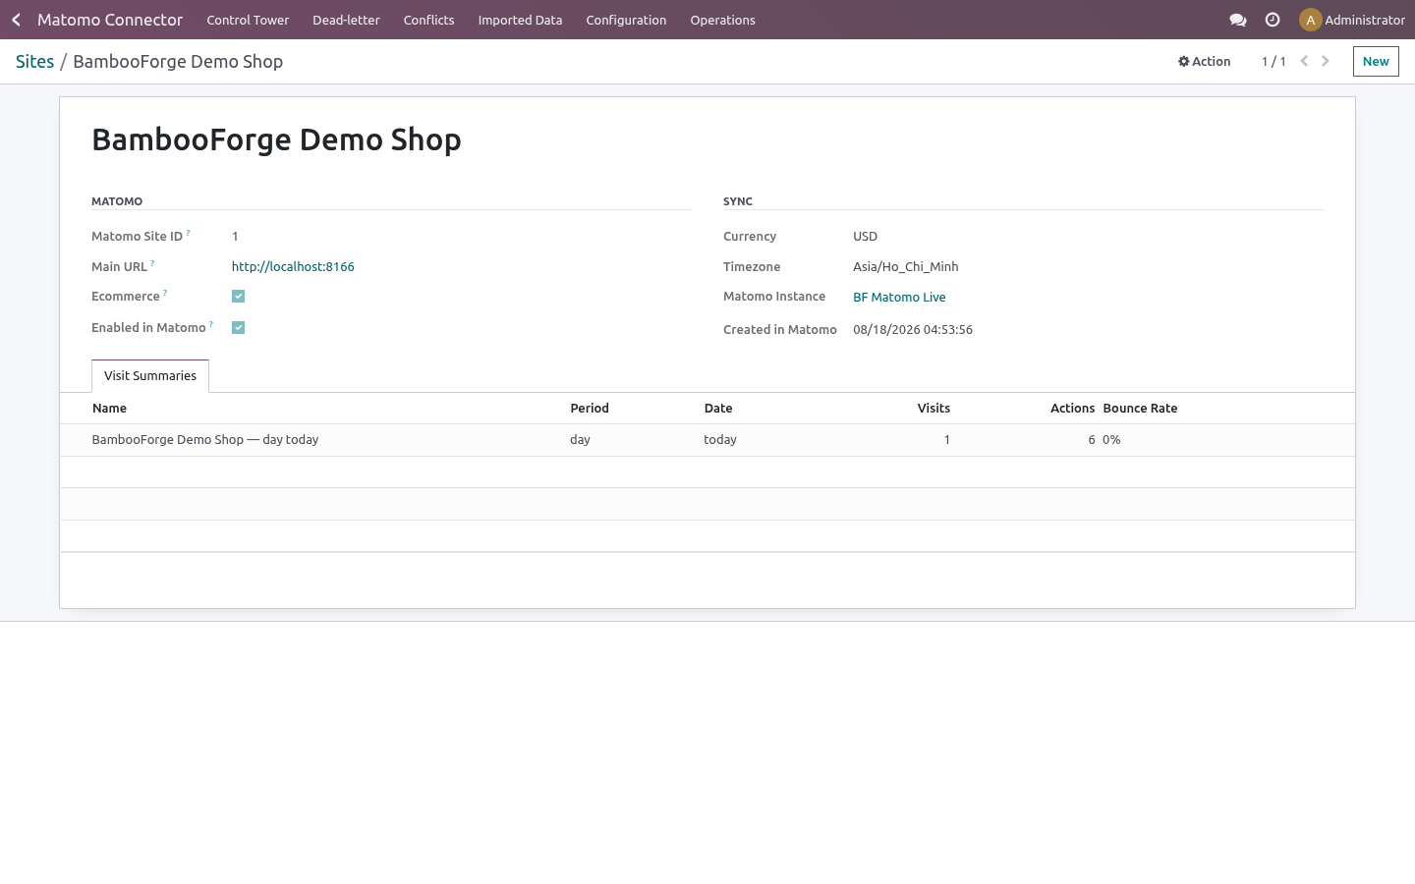Open the http://localhost:8166 link

pyautogui.click(x=293, y=266)
